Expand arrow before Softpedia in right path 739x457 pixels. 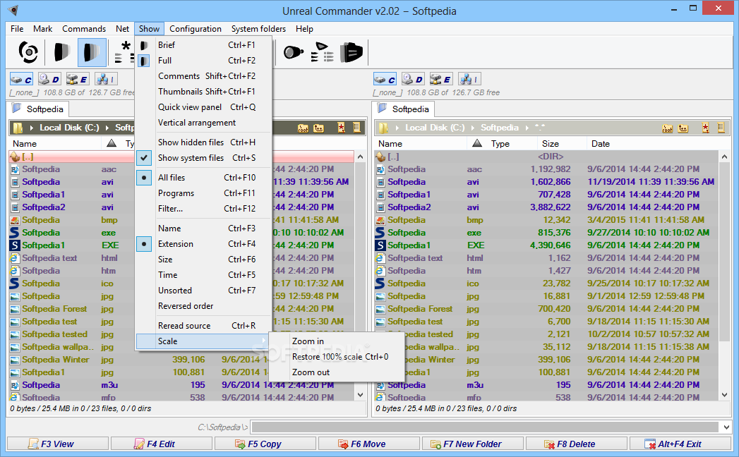[x=473, y=128]
